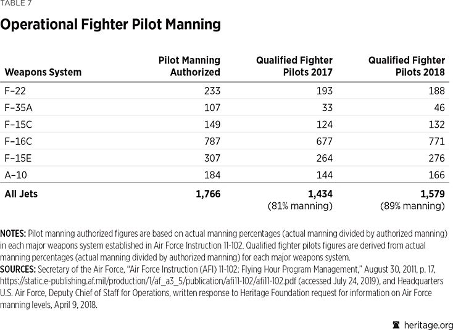Image resolution: width=453 pixels, height=330 pixels.
Task: Click the A–10 2018 value 166
Action: coord(435,175)
